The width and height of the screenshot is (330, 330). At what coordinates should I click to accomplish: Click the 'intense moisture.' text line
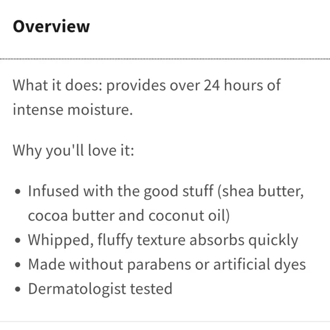pyautogui.click(x=73, y=110)
